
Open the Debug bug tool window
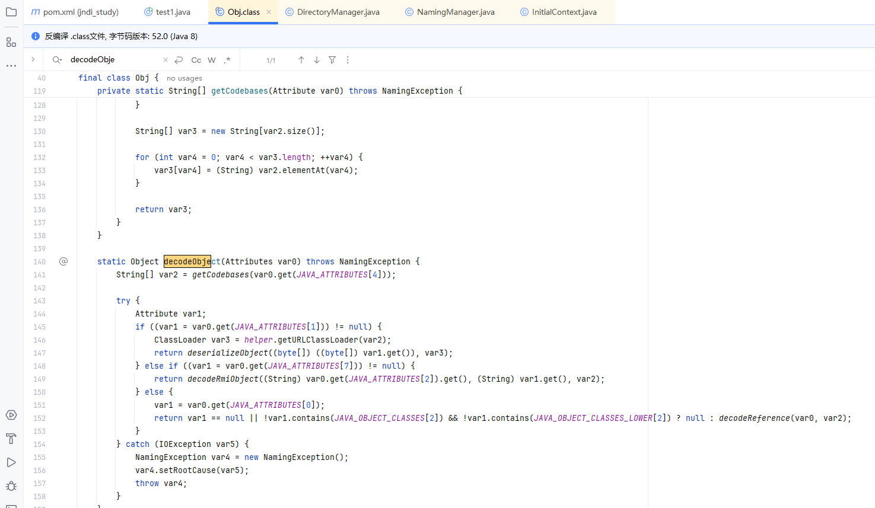tap(11, 486)
